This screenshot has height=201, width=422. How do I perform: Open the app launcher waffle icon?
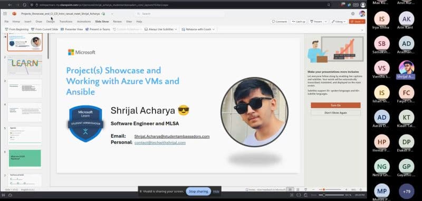[x=5, y=14]
